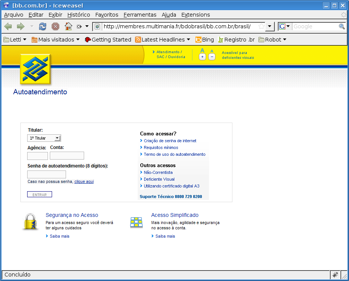Click the Banco do Brasil logo
Viewport: 349px width, 281px height.
coord(35,69)
